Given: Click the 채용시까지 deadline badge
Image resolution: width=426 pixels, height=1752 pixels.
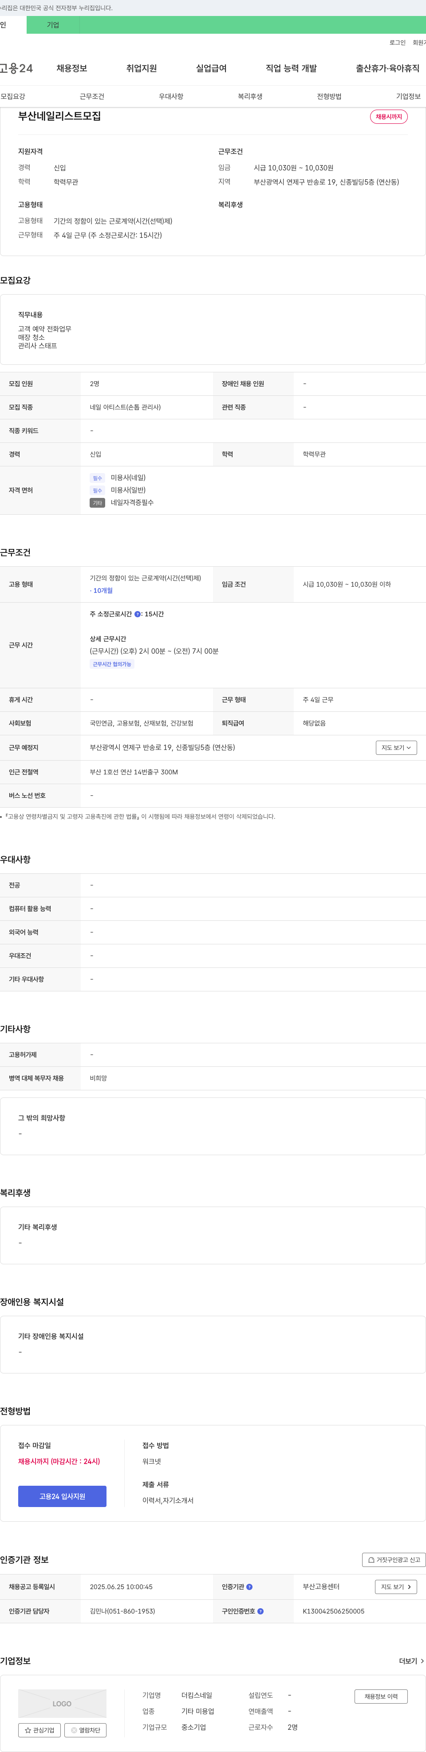Looking at the screenshot, I should 389,117.
